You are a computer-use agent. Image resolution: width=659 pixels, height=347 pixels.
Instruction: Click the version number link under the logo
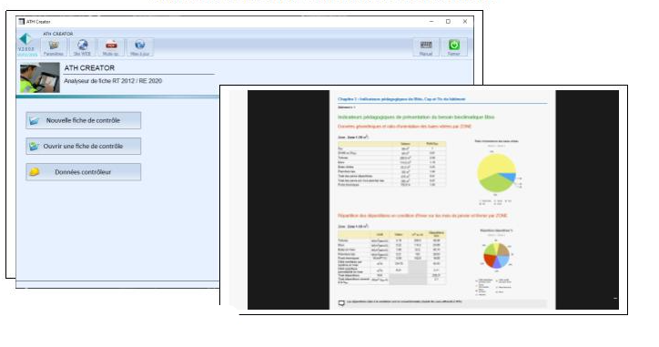[26, 49]
